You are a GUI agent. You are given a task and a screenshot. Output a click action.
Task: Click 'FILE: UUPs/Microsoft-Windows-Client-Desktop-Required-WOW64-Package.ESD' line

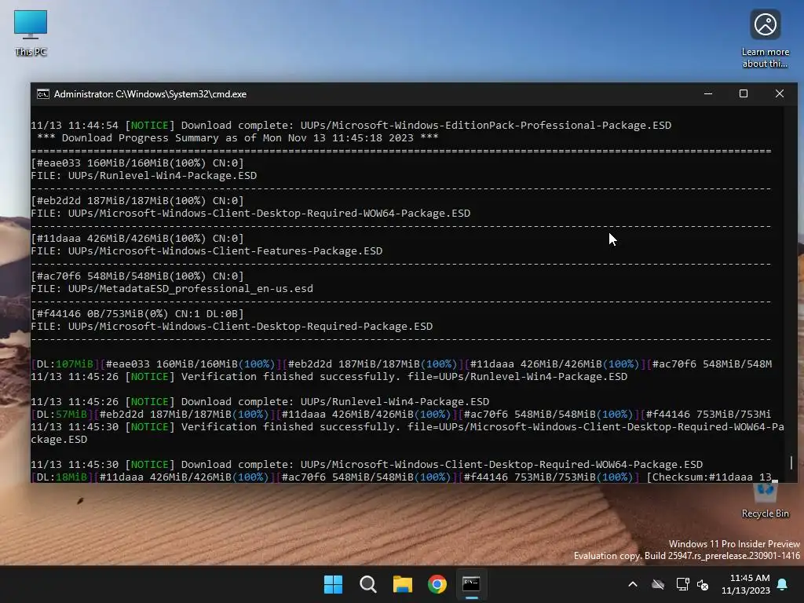250,214
